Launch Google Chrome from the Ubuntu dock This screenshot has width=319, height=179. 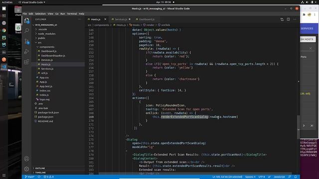point(4,30)
